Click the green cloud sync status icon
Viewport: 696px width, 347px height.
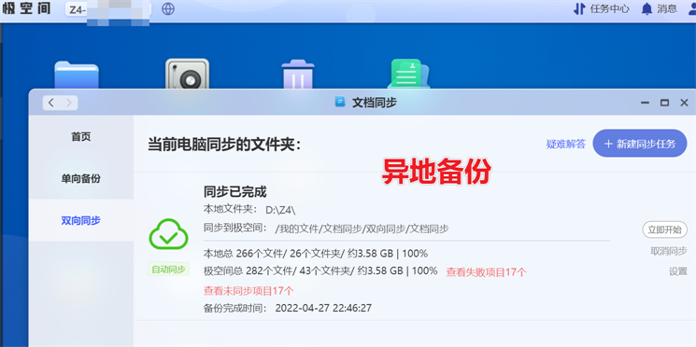coord(168,233)
